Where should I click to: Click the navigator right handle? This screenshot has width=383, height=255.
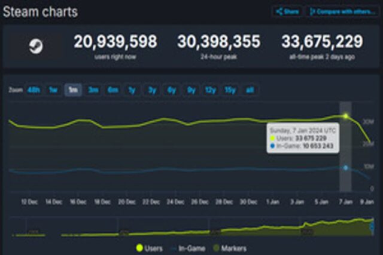point(372,227)
